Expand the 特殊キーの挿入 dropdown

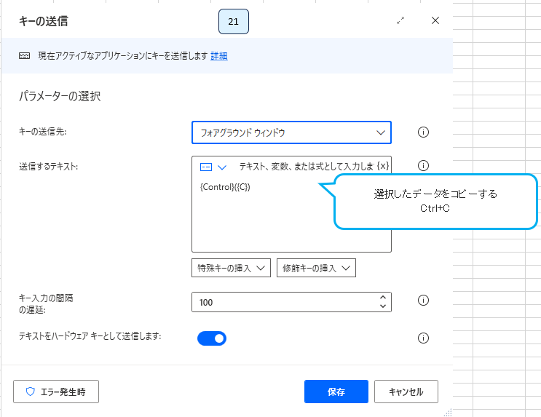tap(231, 268)
